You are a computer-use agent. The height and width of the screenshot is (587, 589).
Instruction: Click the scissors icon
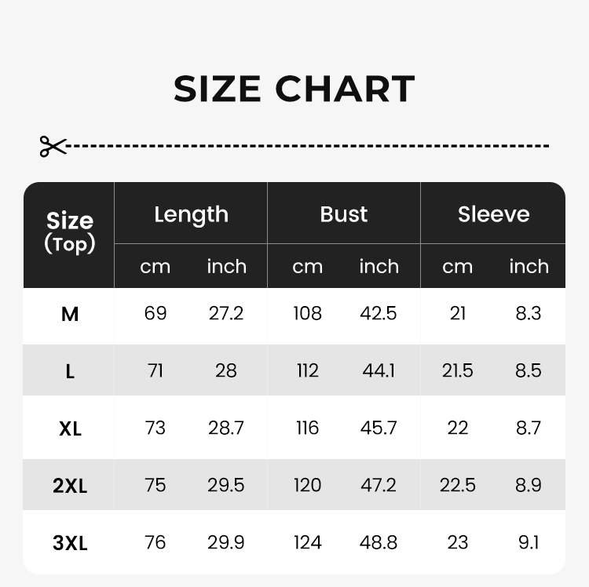53,147
